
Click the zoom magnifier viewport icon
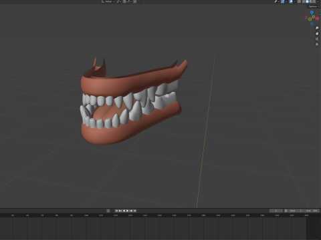click(317, 28)
